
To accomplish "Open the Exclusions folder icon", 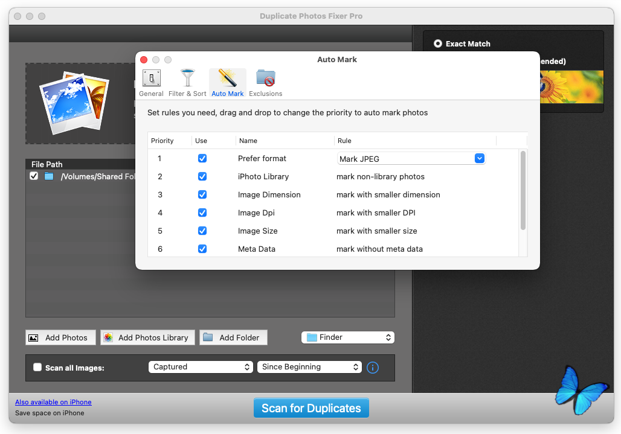I will click(265, 79).
